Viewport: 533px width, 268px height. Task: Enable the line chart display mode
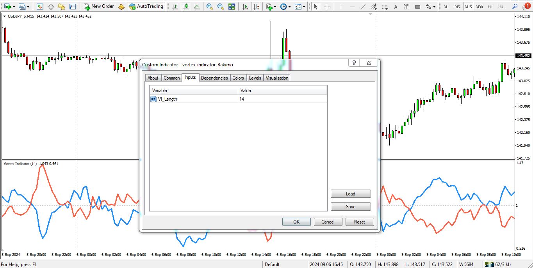196,7
